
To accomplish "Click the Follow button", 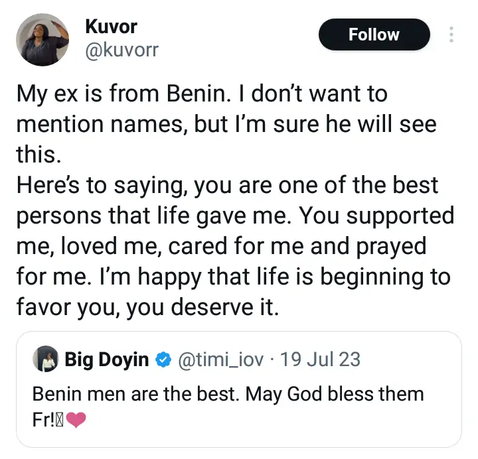I will click(x=374, y=35).
